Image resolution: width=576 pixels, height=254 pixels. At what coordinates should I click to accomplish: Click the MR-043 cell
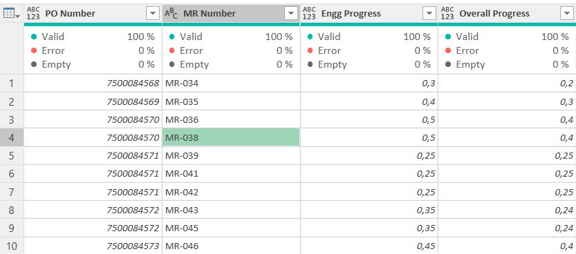[231, 210]
